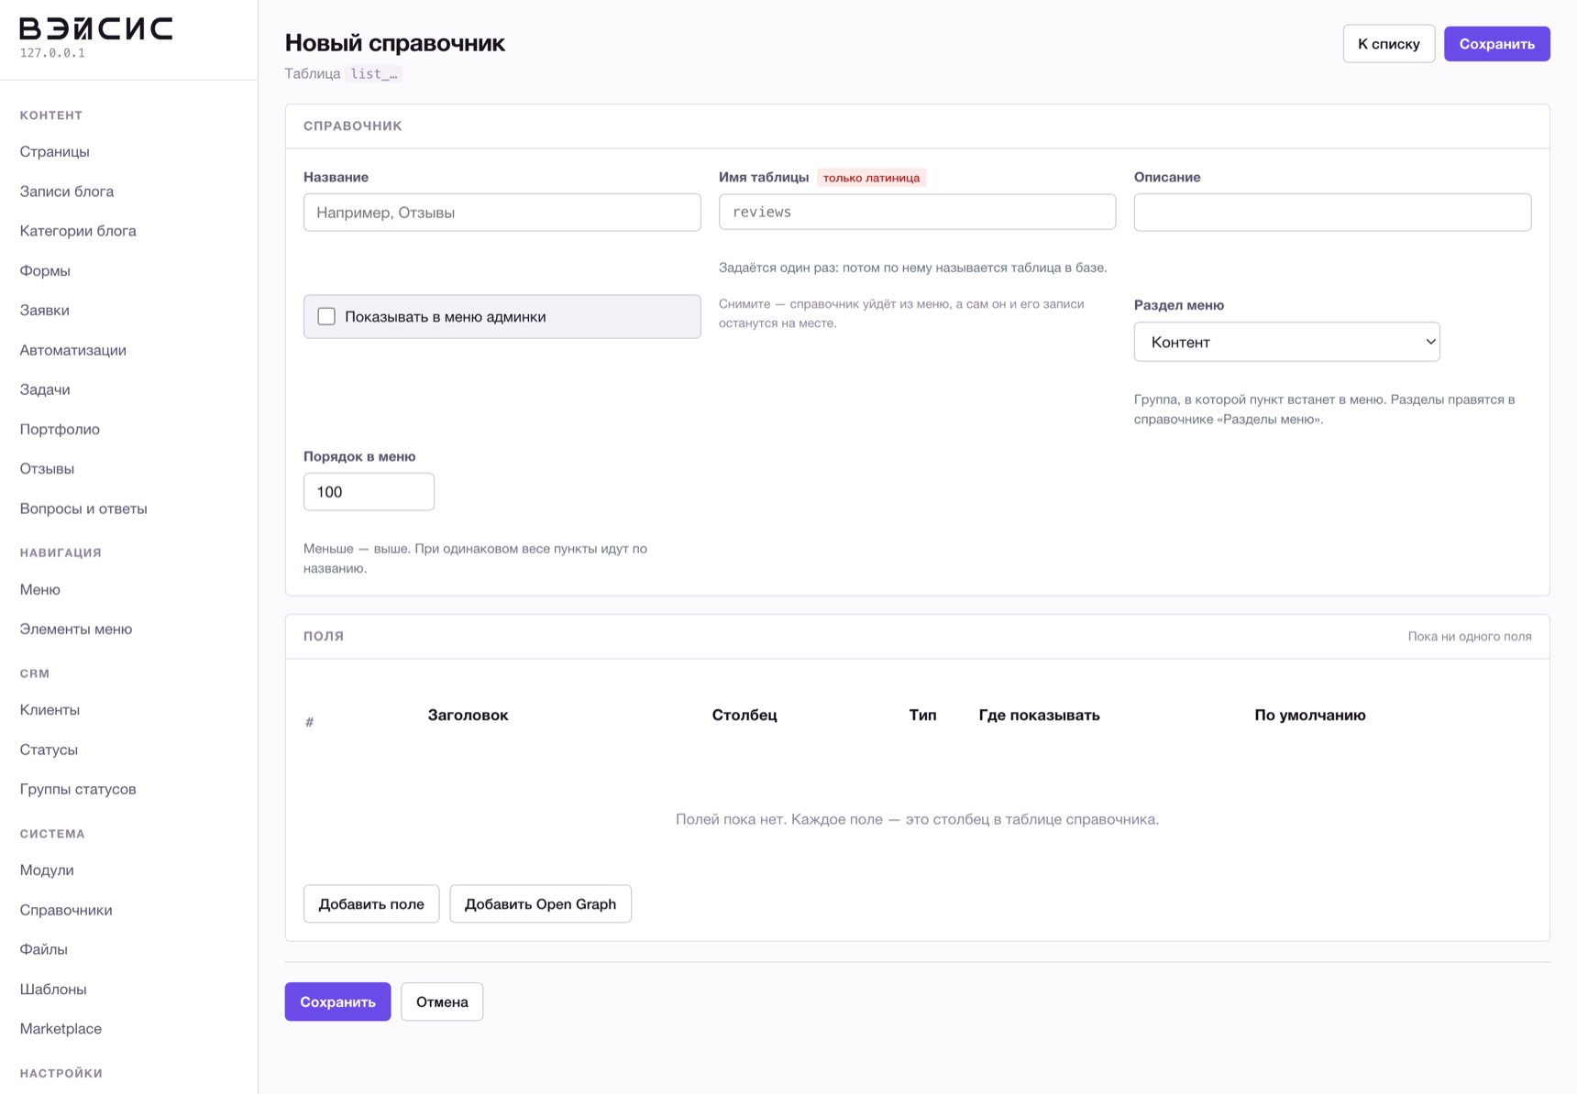Click the 'Где показывать' column header
Viewport: 1577px width, 1094px height.
[1039, 715]
